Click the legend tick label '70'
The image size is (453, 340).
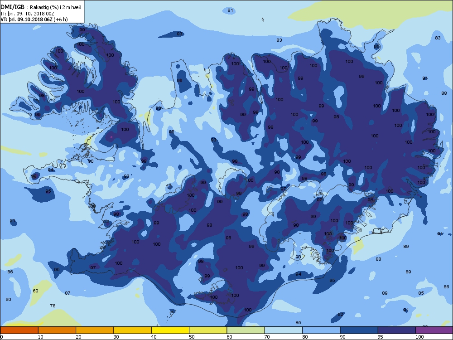(x=267, y=337)
